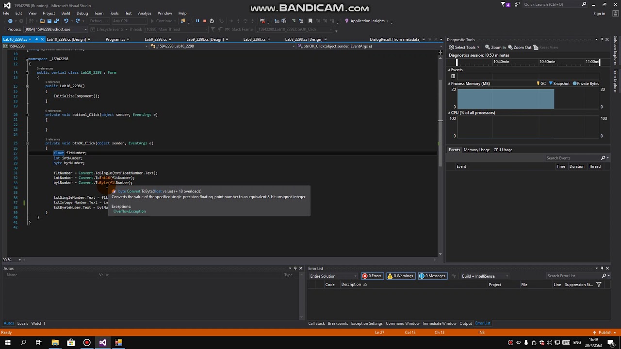The height and width of the screenshot is (349, 621).
Task: Open the Select Tools dropdown
Action: pos(464,48)
